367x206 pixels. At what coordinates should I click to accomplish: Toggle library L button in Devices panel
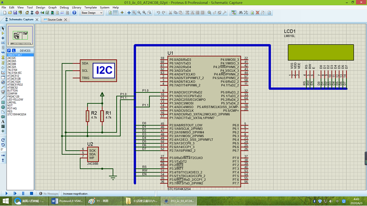pyautogui.click(x=14, y=50)
